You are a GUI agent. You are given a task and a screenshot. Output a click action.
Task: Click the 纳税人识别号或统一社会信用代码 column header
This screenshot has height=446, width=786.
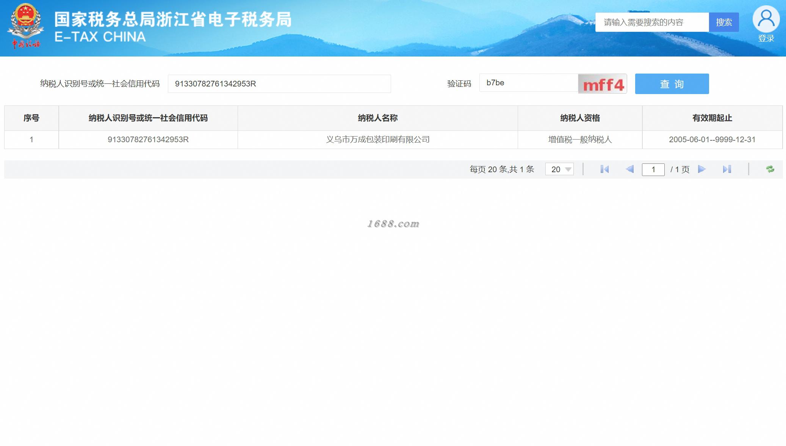148,118
